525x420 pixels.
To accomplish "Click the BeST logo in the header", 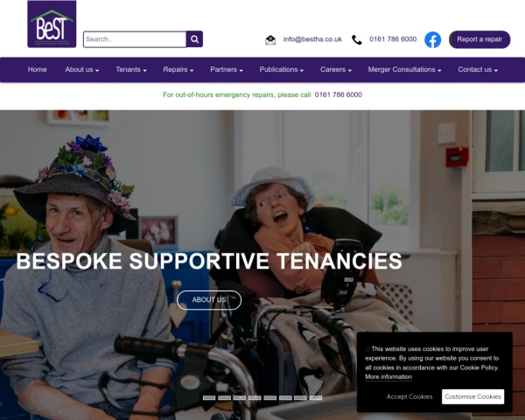I will (x=52, y=24).
